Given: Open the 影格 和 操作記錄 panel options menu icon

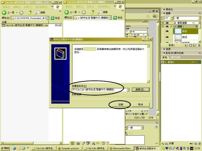Looking at the screenshot, I should 200,53.
